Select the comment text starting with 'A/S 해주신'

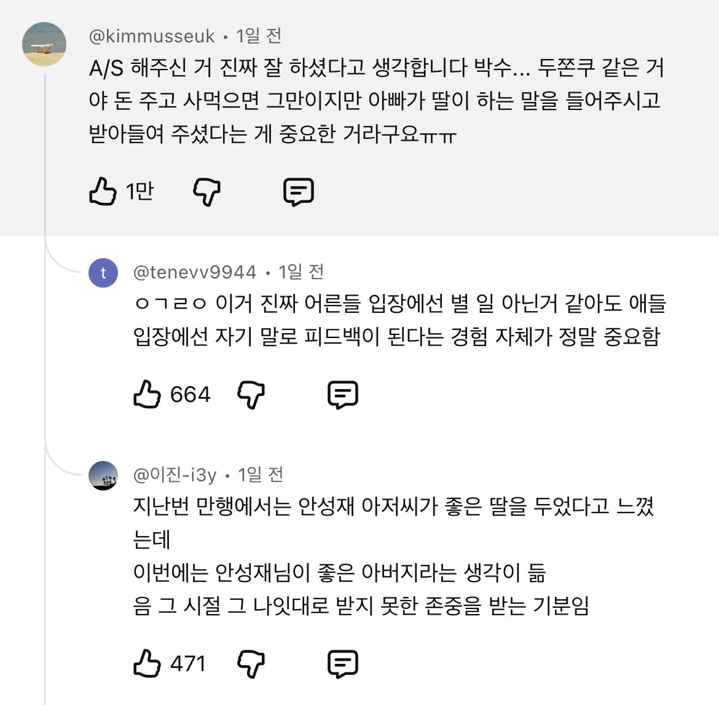(x=376, y=101)
